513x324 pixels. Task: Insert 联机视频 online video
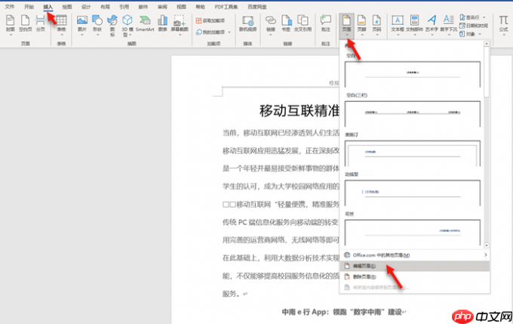pyautogui.click(x=247, y=23)
